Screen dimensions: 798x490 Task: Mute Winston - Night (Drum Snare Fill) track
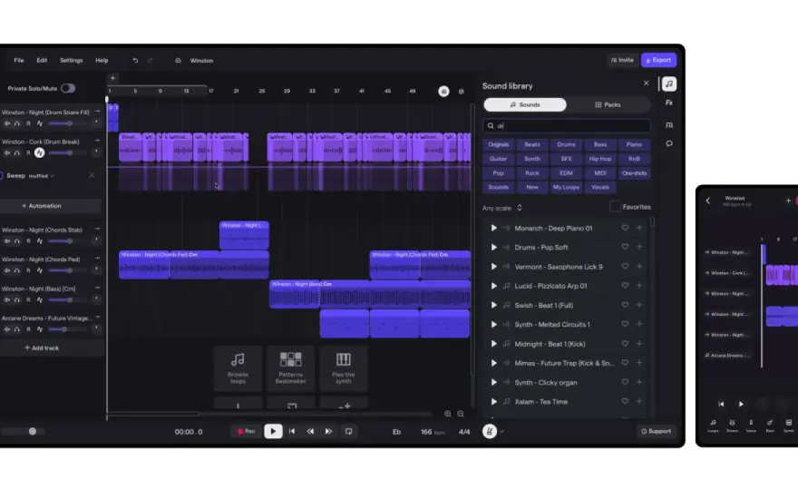click(7, 123)
